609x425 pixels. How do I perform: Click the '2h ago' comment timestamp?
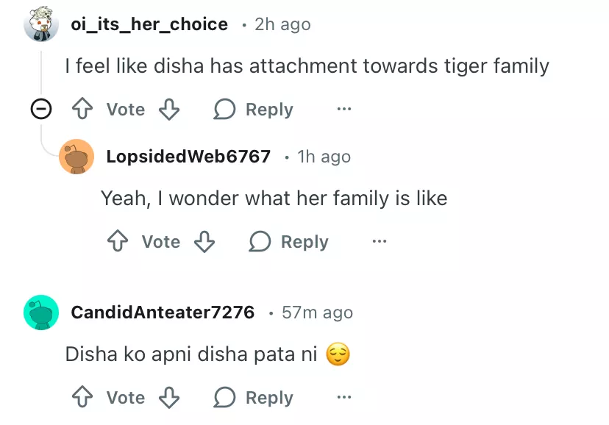282,24
